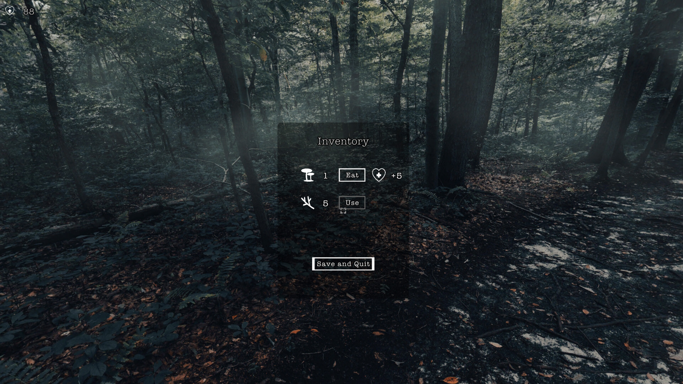Click the sticks quantity count of 5
Screen dimensions: 683x384
pyautogui.click(x=325, y=203)
